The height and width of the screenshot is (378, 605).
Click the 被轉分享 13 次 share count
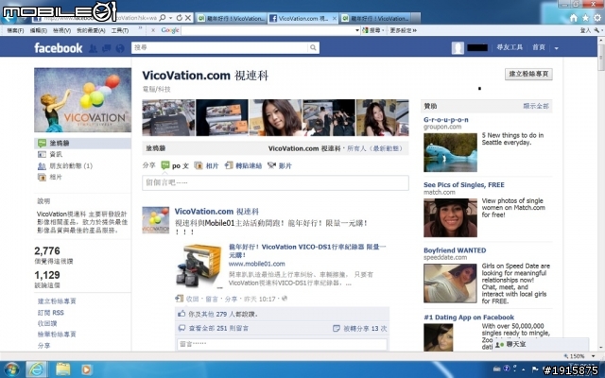359,328
